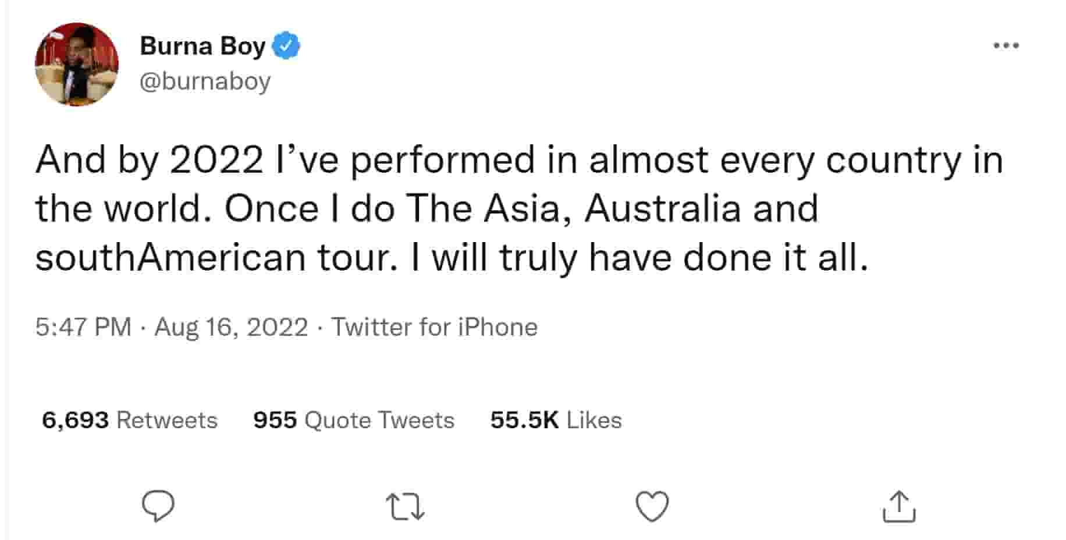Viewport: 1066px width, 540px height.
Task: Open the three-dot more options menu
Action: tap(1006, 45)
